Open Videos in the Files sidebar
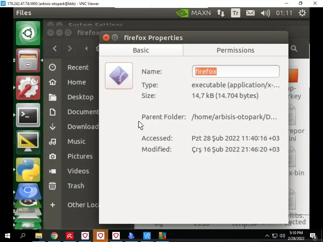323x242 pixels. click(78, 171)
